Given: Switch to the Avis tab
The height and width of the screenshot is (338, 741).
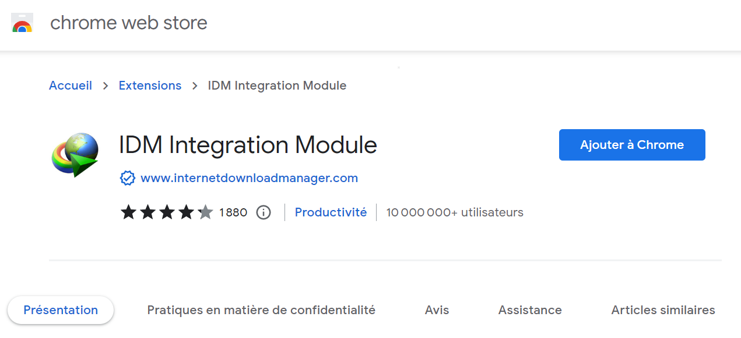Looking at the screenshot, I should coord(437,310).
